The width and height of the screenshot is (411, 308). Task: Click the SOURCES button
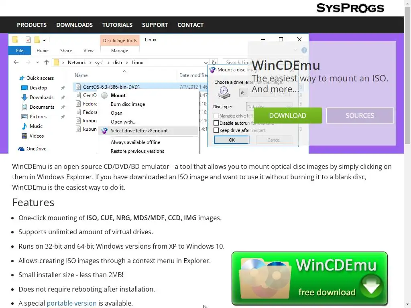pyautogui.click(x=360, y=115)
